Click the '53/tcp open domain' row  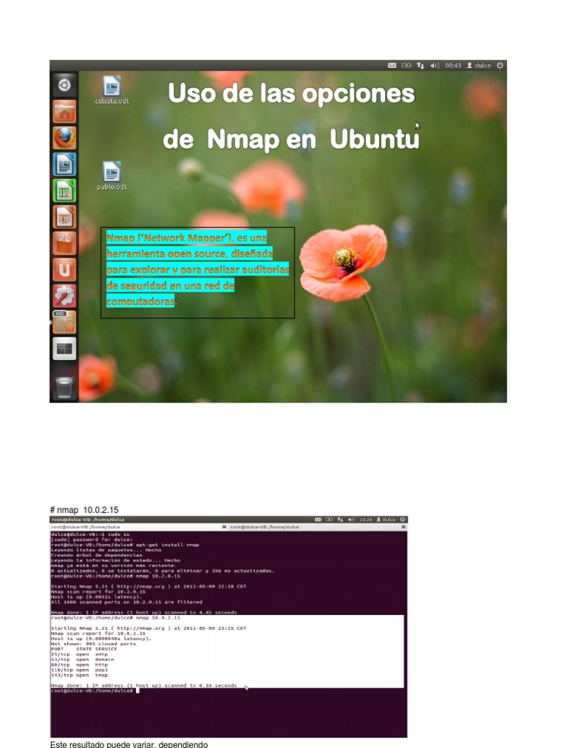(83, 660)
